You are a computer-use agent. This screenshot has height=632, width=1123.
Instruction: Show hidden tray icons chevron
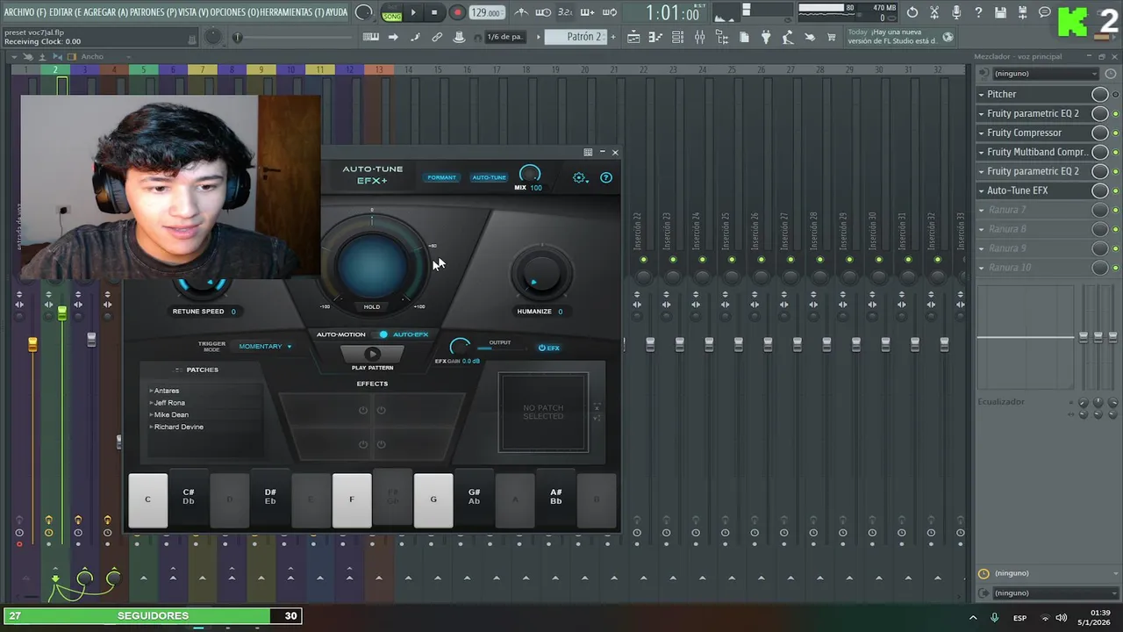coord(972,618)
